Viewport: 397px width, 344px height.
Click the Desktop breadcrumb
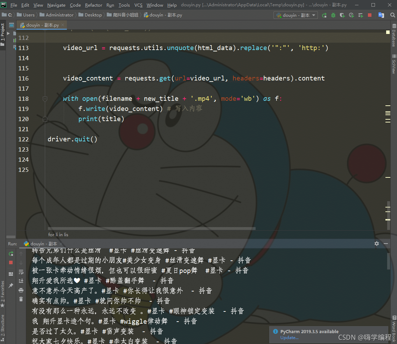90,15
